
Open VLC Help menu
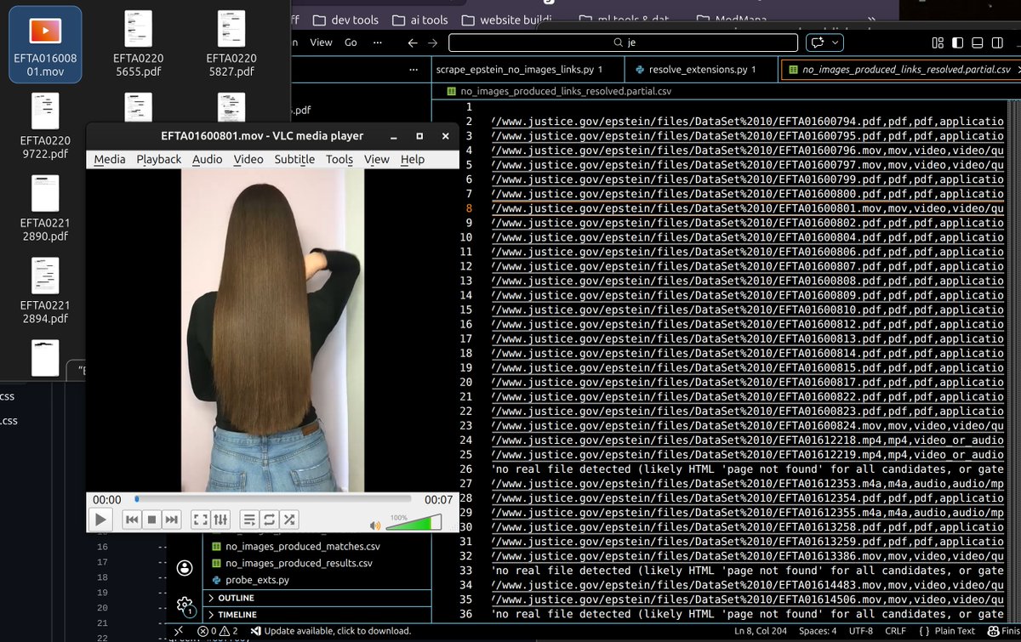[413, 159]
